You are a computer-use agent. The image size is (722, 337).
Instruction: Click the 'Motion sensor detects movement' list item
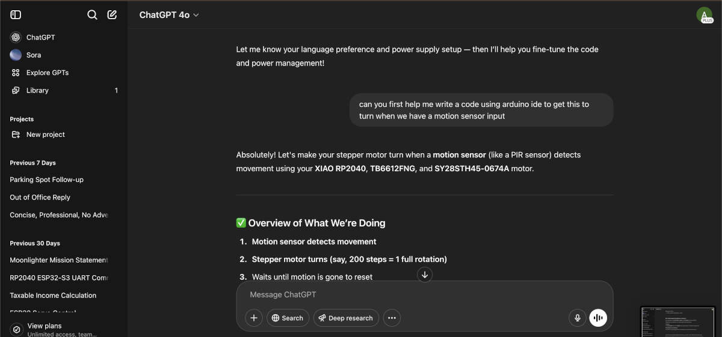pyautogui.click(x=314, y=241)
